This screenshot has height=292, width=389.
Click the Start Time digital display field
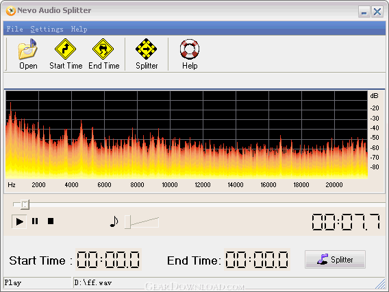click(x=108, y=260)
